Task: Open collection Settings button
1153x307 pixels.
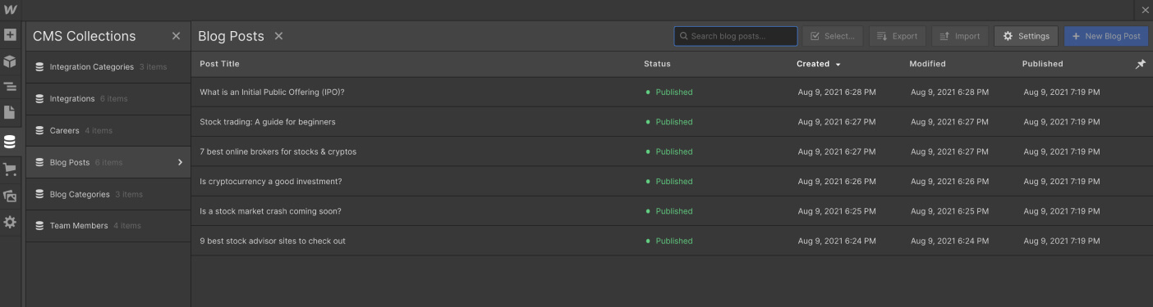Action: point(1026,36)
